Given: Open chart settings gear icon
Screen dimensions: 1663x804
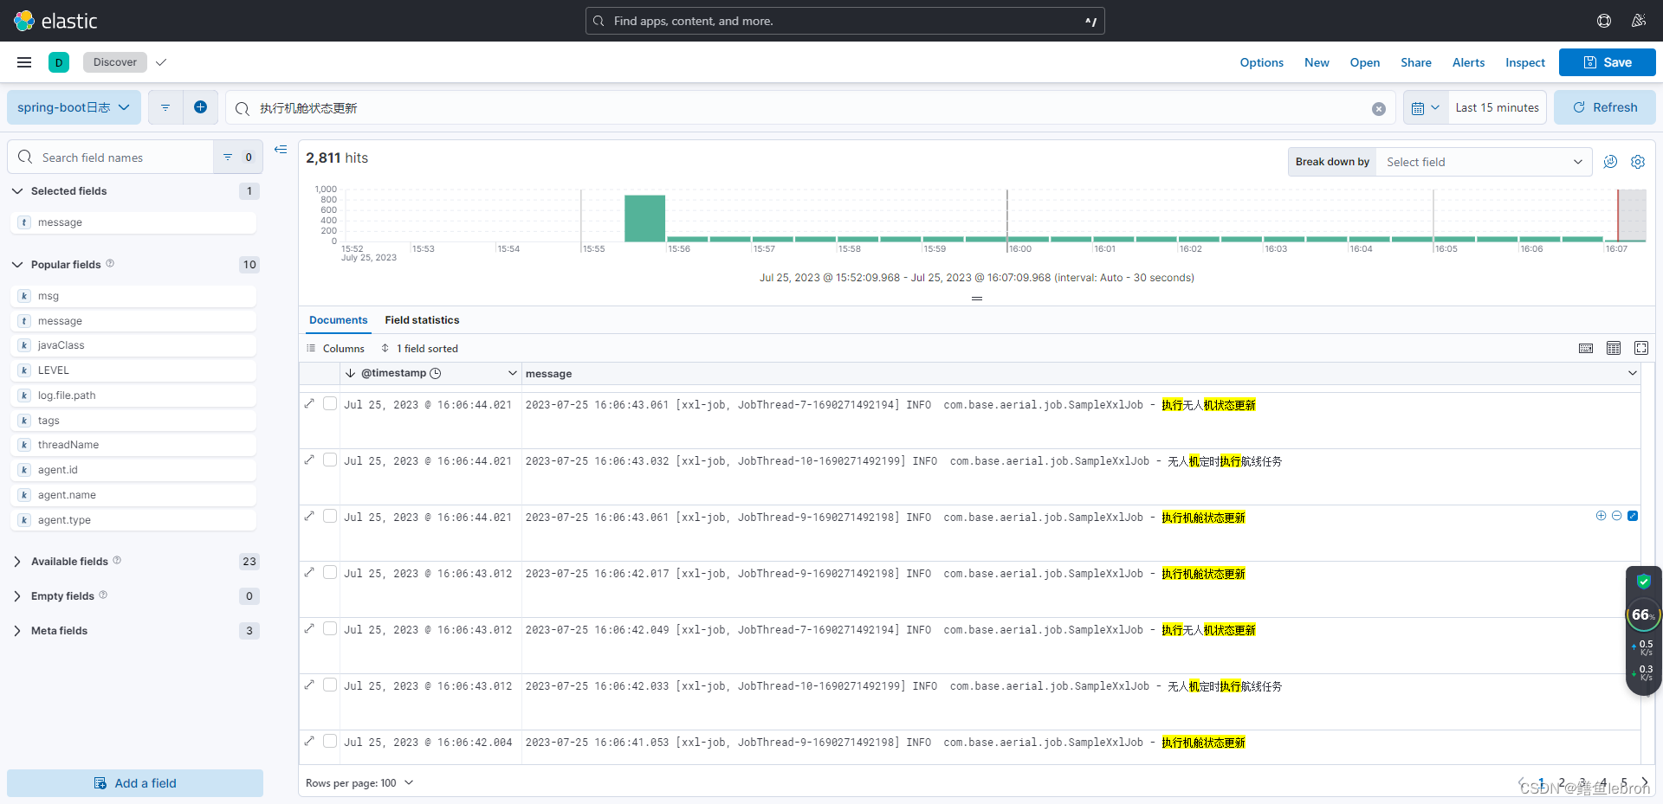Looking at the screenshot, I should pos(1638,162).
